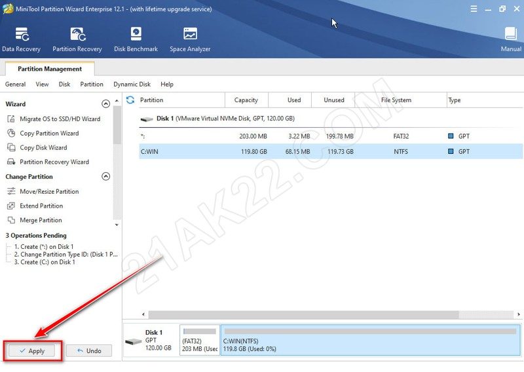This screenshot has height=372, width=524.
Task: Open the Manual book icon
Action: click(x=511, y=34)
